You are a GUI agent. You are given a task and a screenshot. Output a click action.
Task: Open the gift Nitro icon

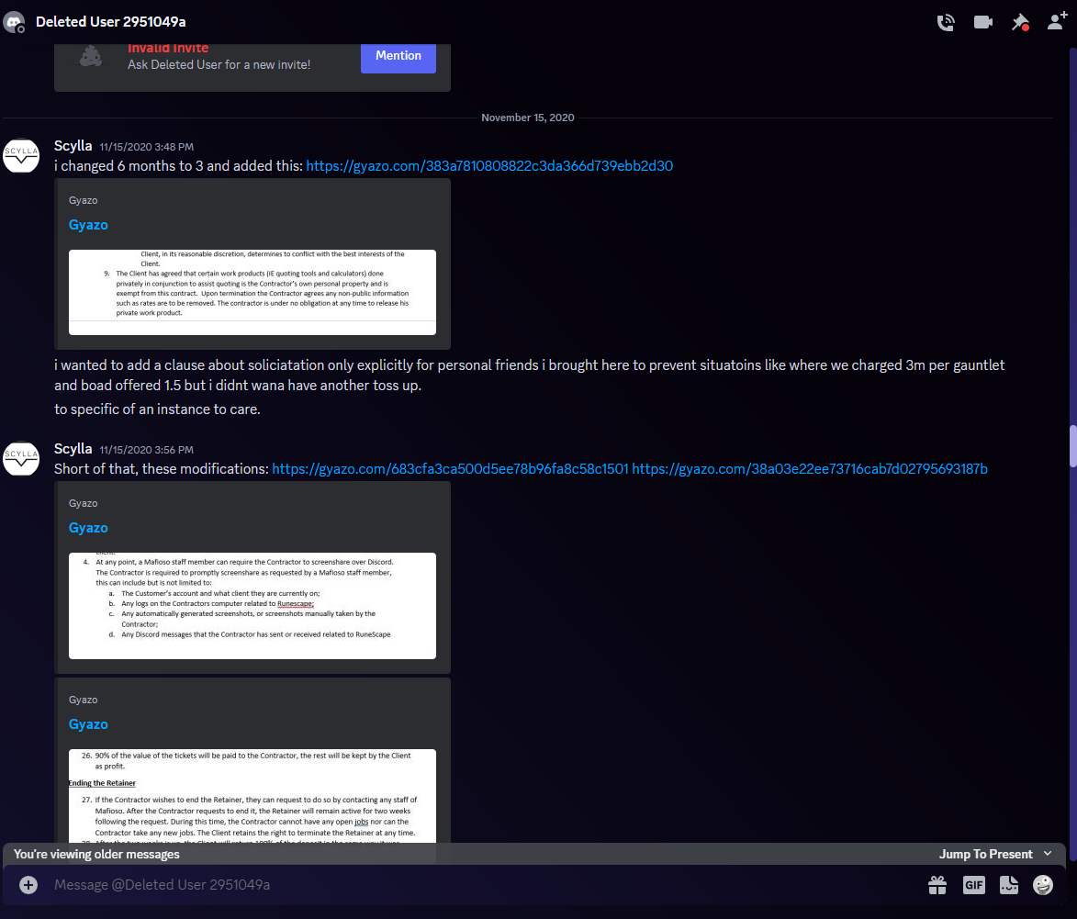pyautogui.click(x=937, y=885)
